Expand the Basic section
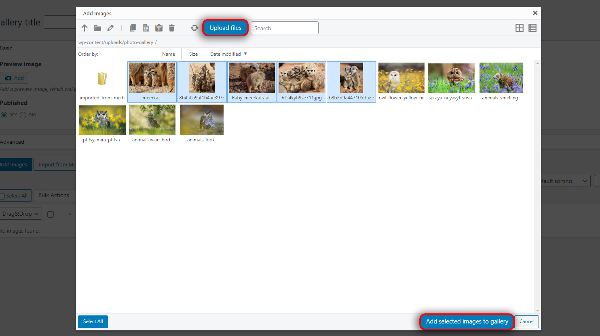 pos(38,48)
